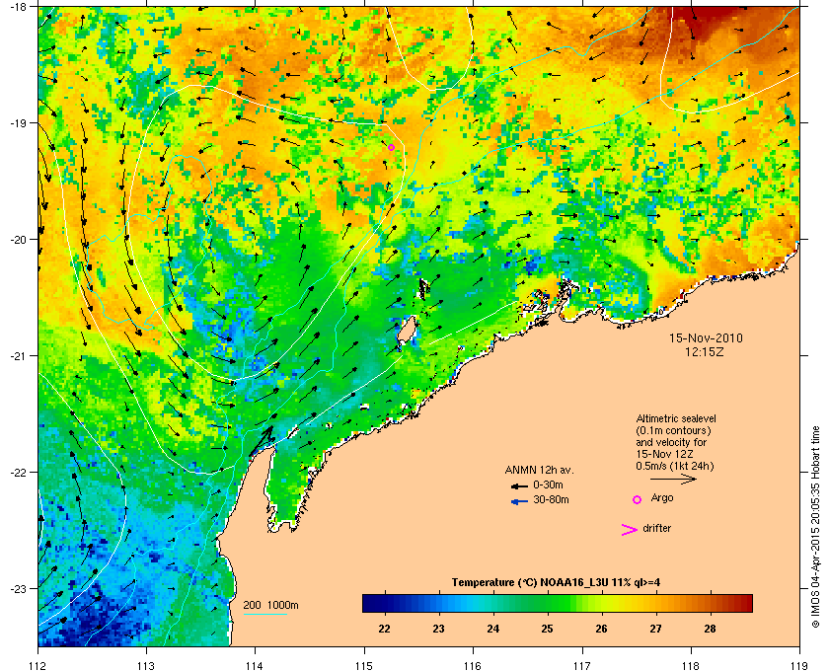The height and width of the screenshot is (671, 829).
Task: Click the 0.5m/s velocity scale arrow
Action: point(673,480)
